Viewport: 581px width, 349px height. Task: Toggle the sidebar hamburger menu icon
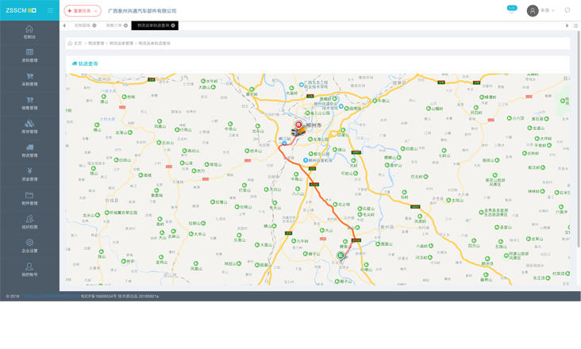[x=50, y=10]
